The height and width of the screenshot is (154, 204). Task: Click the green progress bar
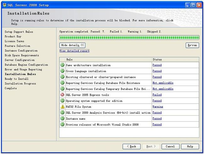[x=129, y=37]
